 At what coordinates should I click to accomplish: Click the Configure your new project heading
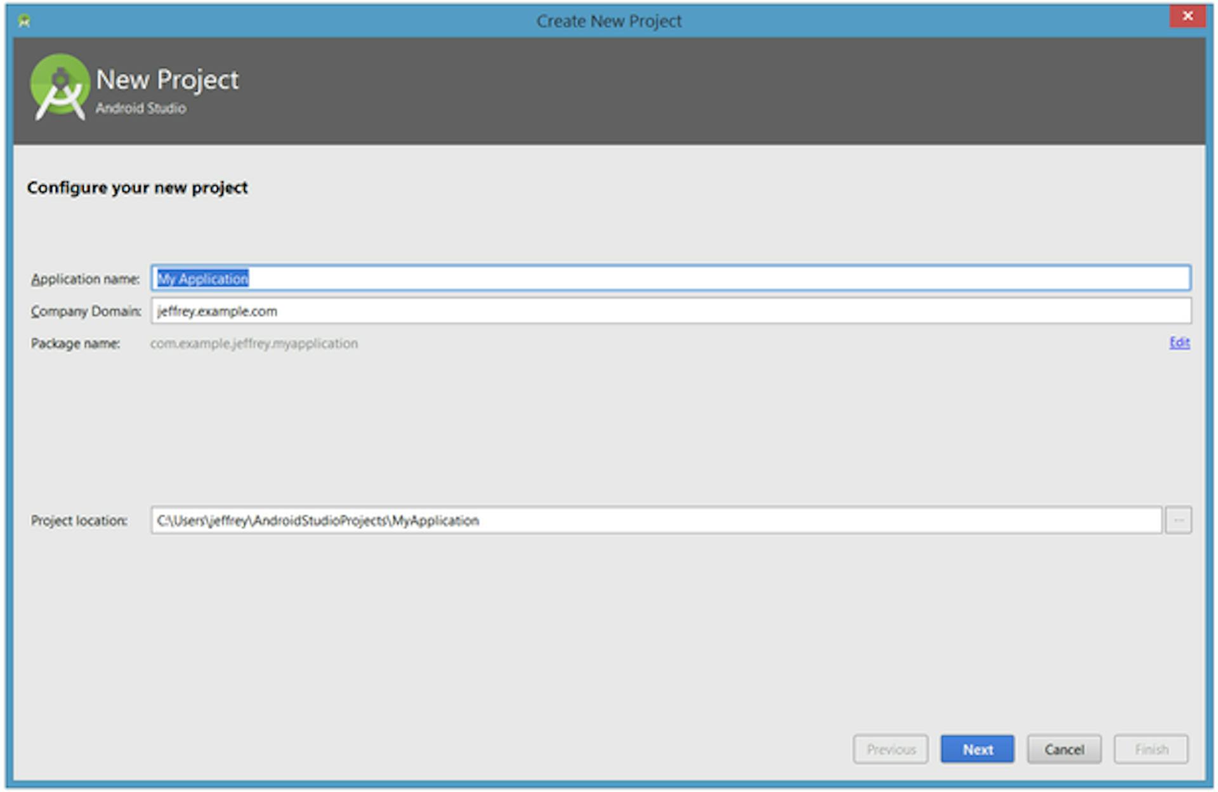point(138,188)
